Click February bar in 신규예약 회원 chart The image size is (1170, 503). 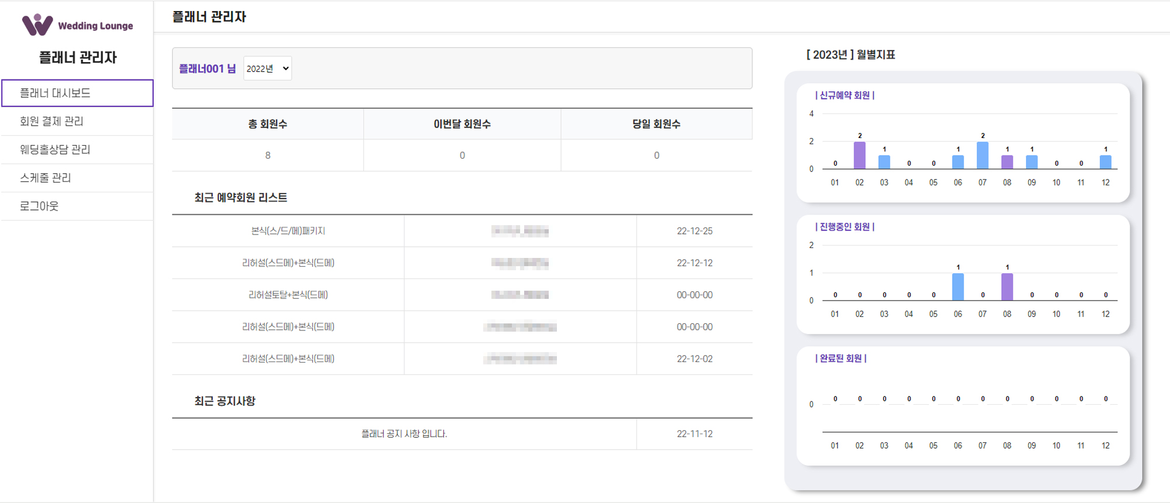[x=859, y=156]
